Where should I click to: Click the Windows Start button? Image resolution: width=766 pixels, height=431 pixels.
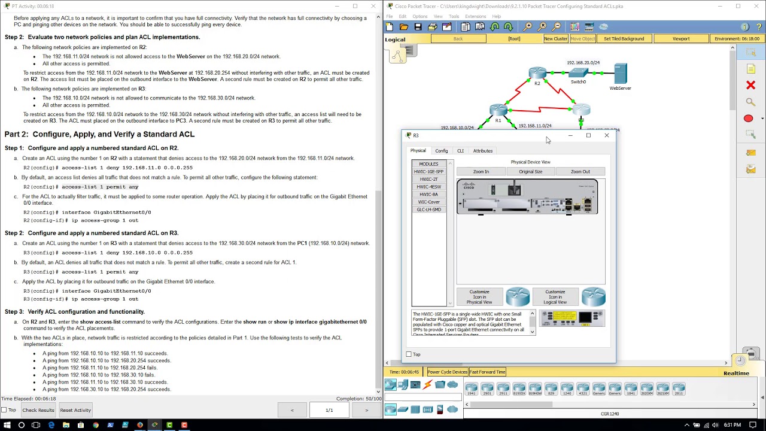pos(6,425)
